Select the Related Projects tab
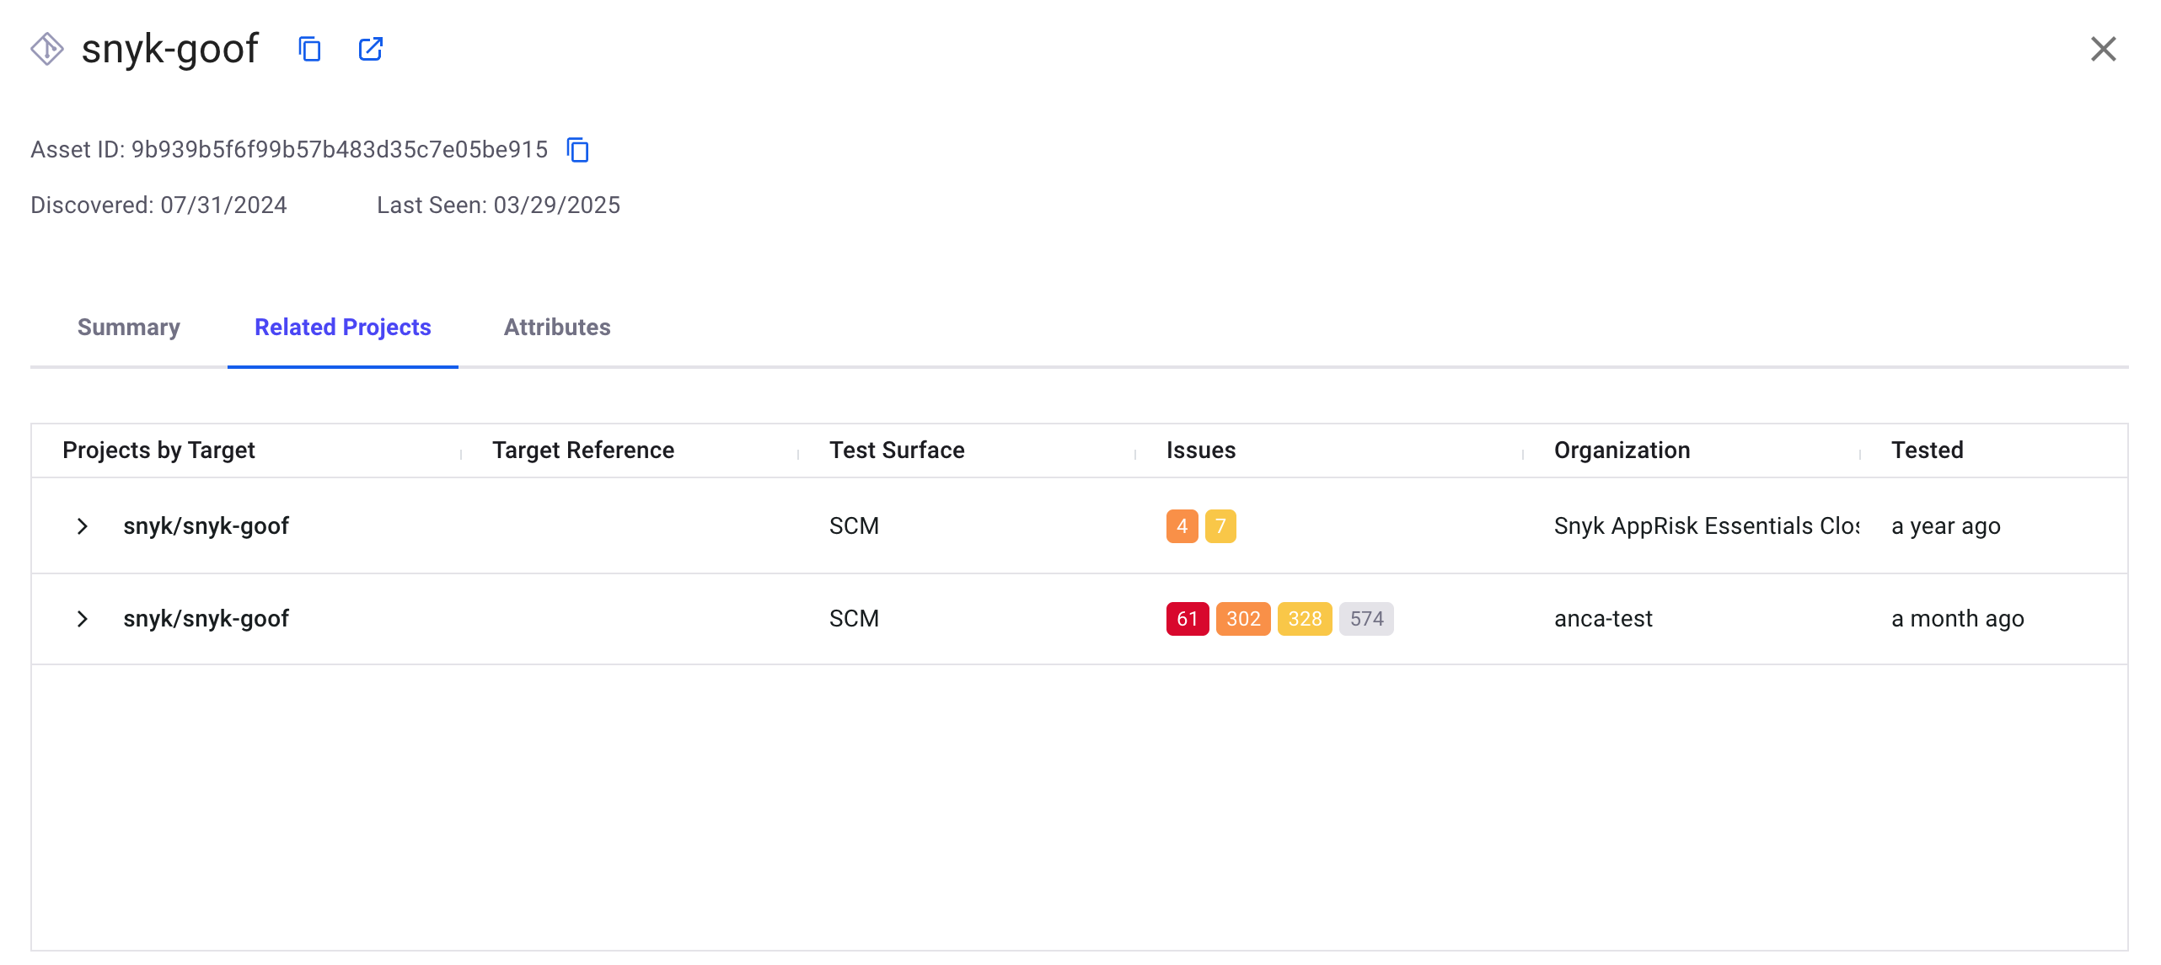Viewport: 2161px width, 965px height. coord(342,328)
